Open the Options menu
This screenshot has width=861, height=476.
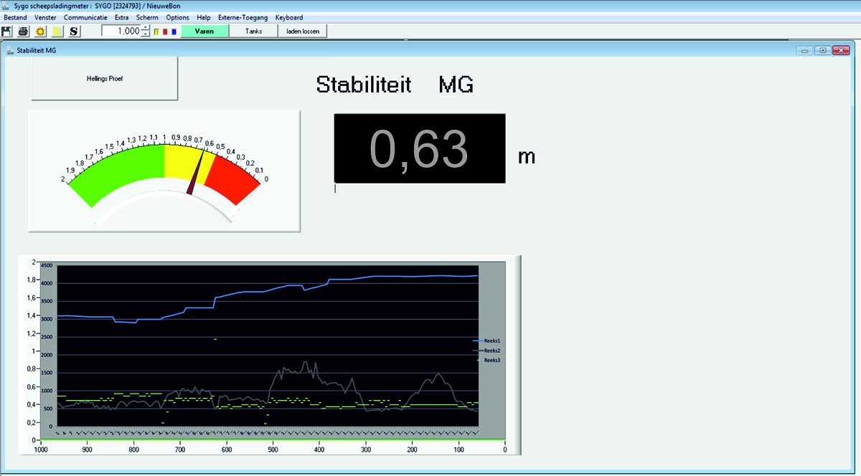pyautogui.click(x=178, y=17)
